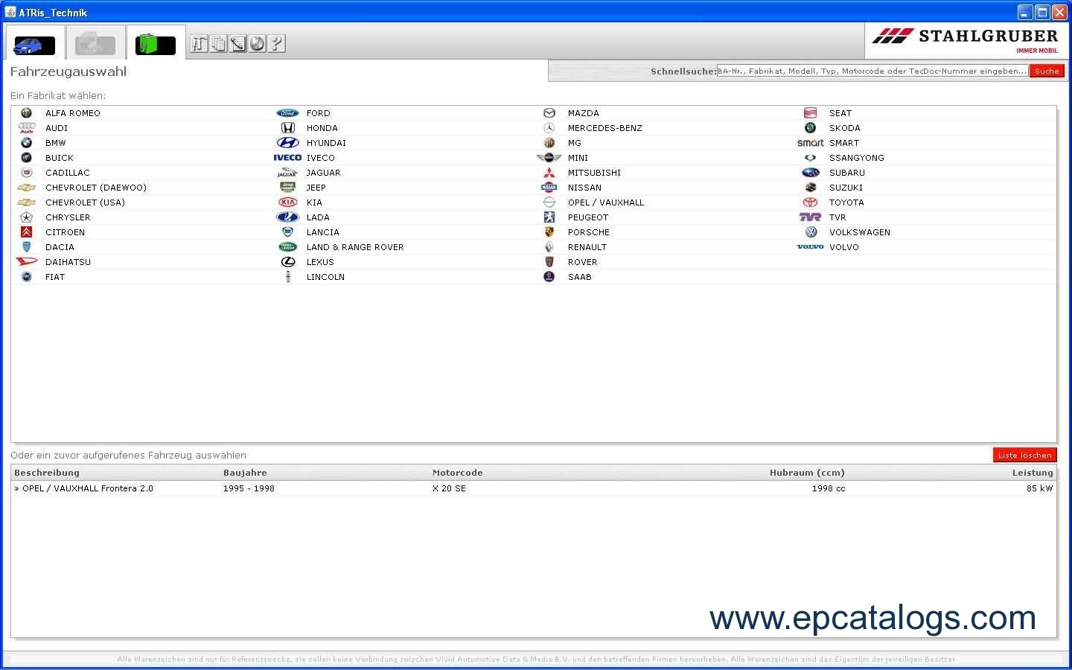Screen dimensions: 1072x670
Task: Click the BMW roundel logo icon
Action: click(27, 143)
